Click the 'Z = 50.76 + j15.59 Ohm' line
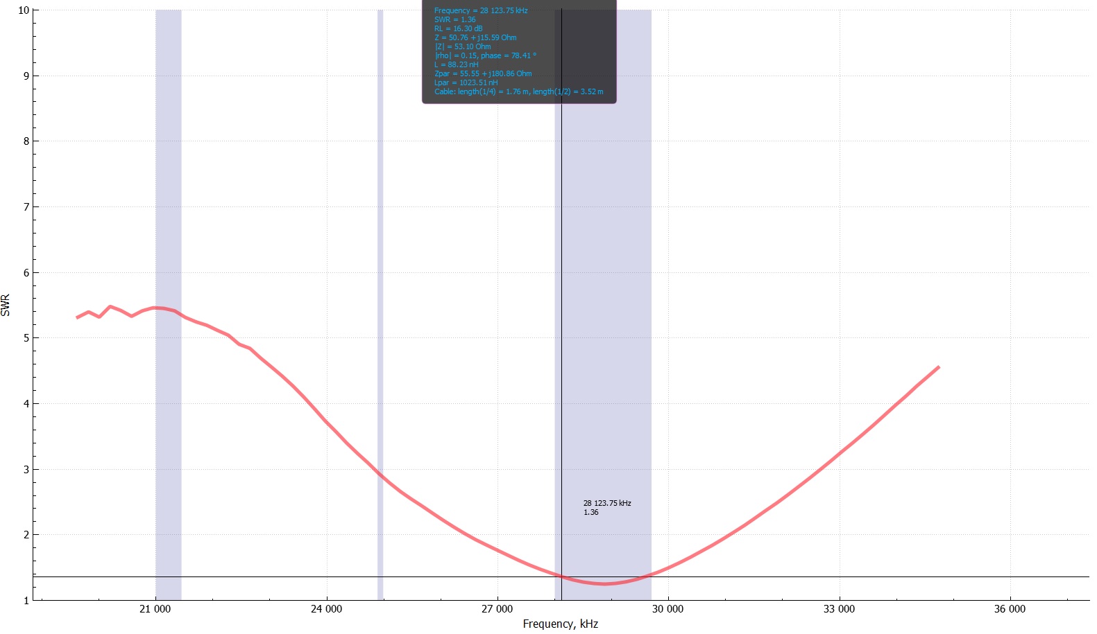This screenshot has width=1097, height=634. tap(475, 37)
